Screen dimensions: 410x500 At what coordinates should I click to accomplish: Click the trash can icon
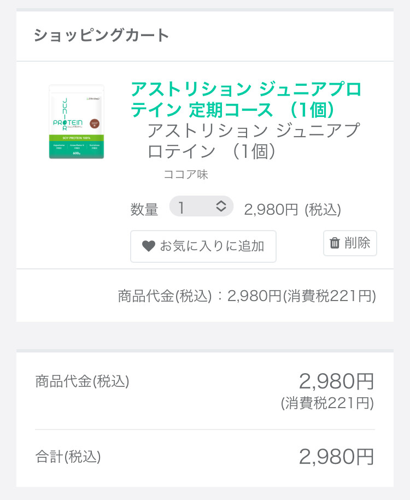point(335,243)
